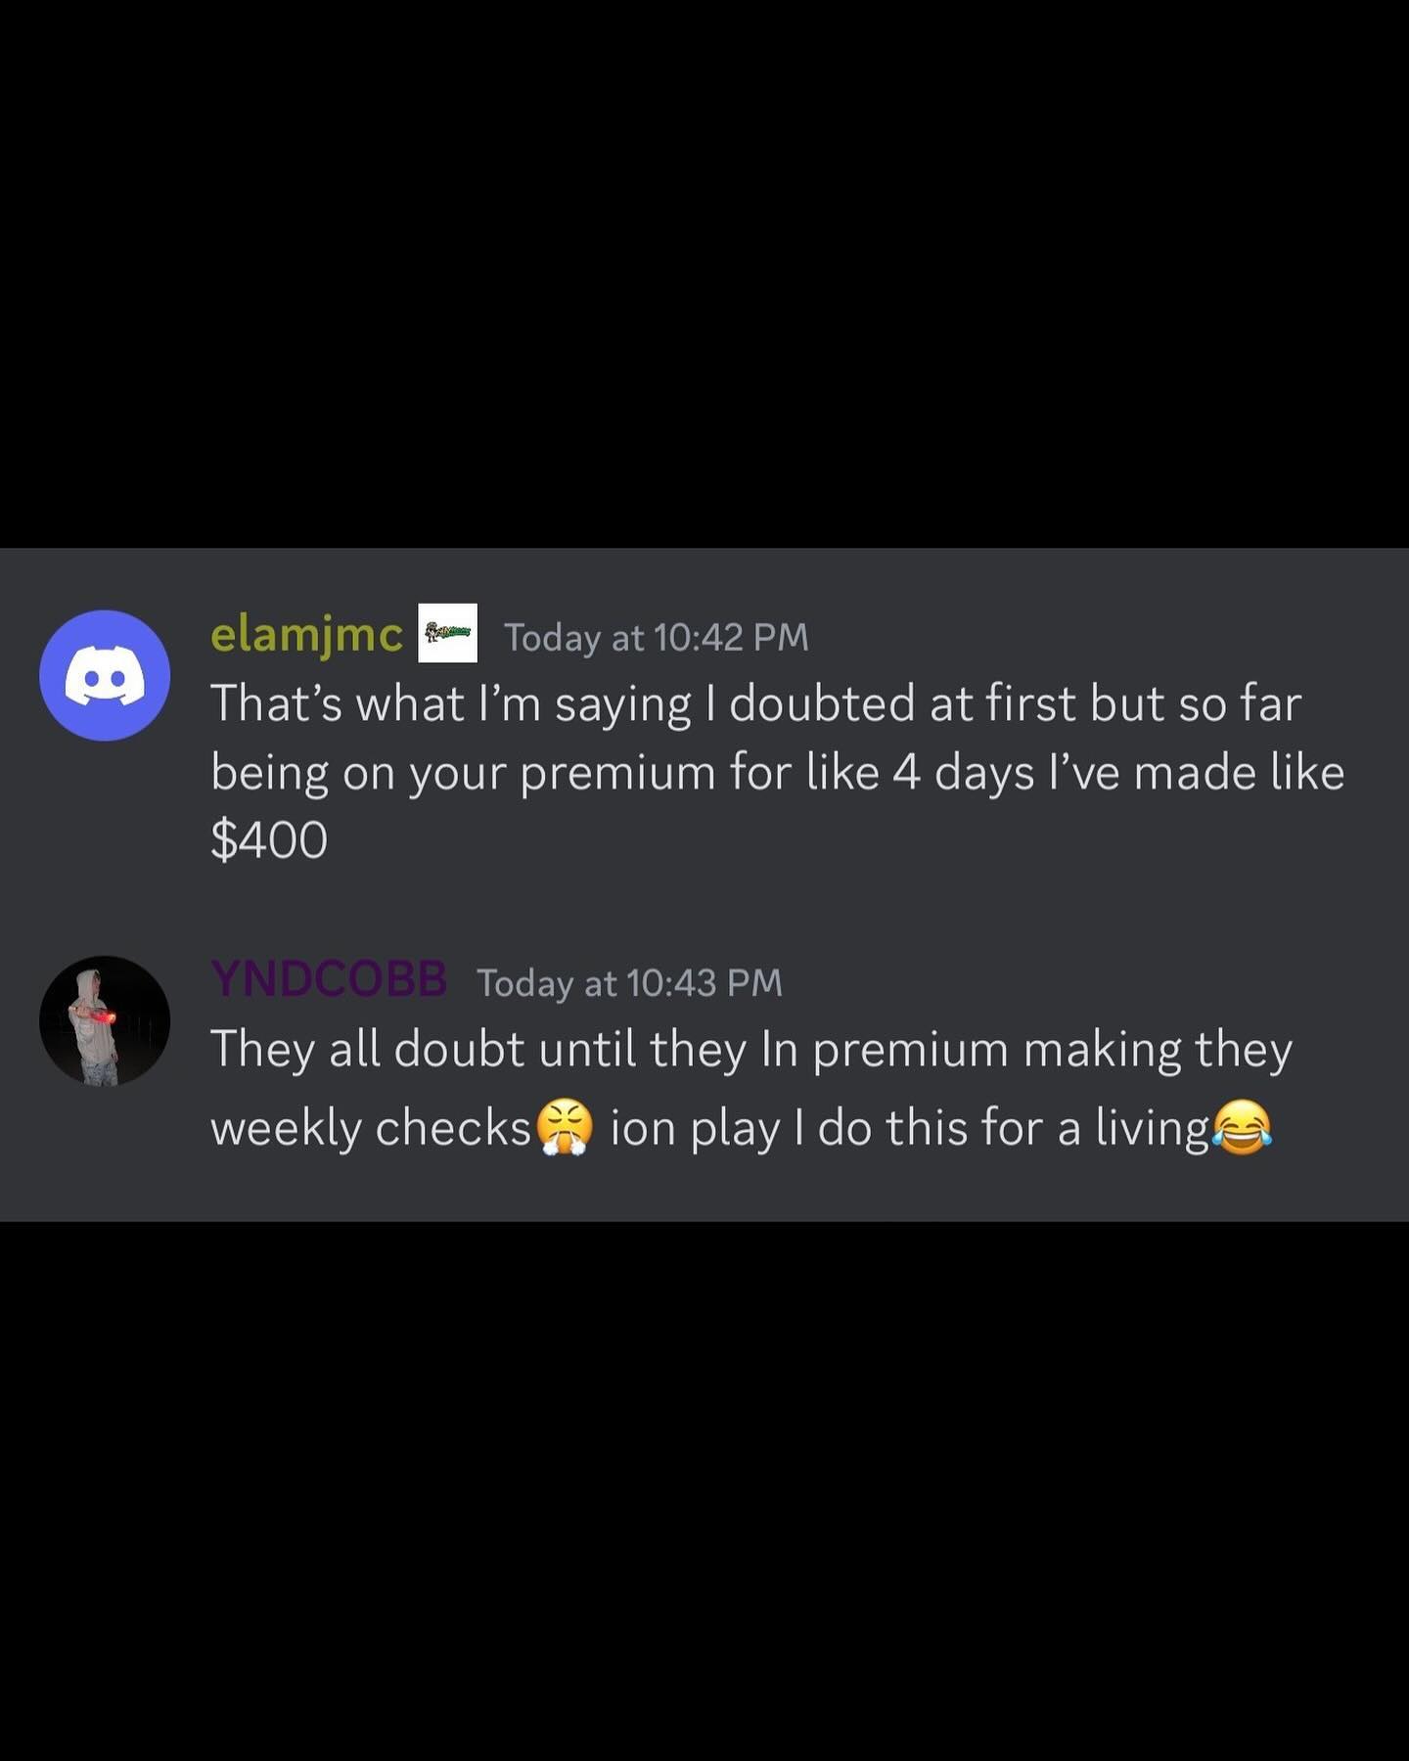Select the purple YNDCOBB username

pos(329,978)
